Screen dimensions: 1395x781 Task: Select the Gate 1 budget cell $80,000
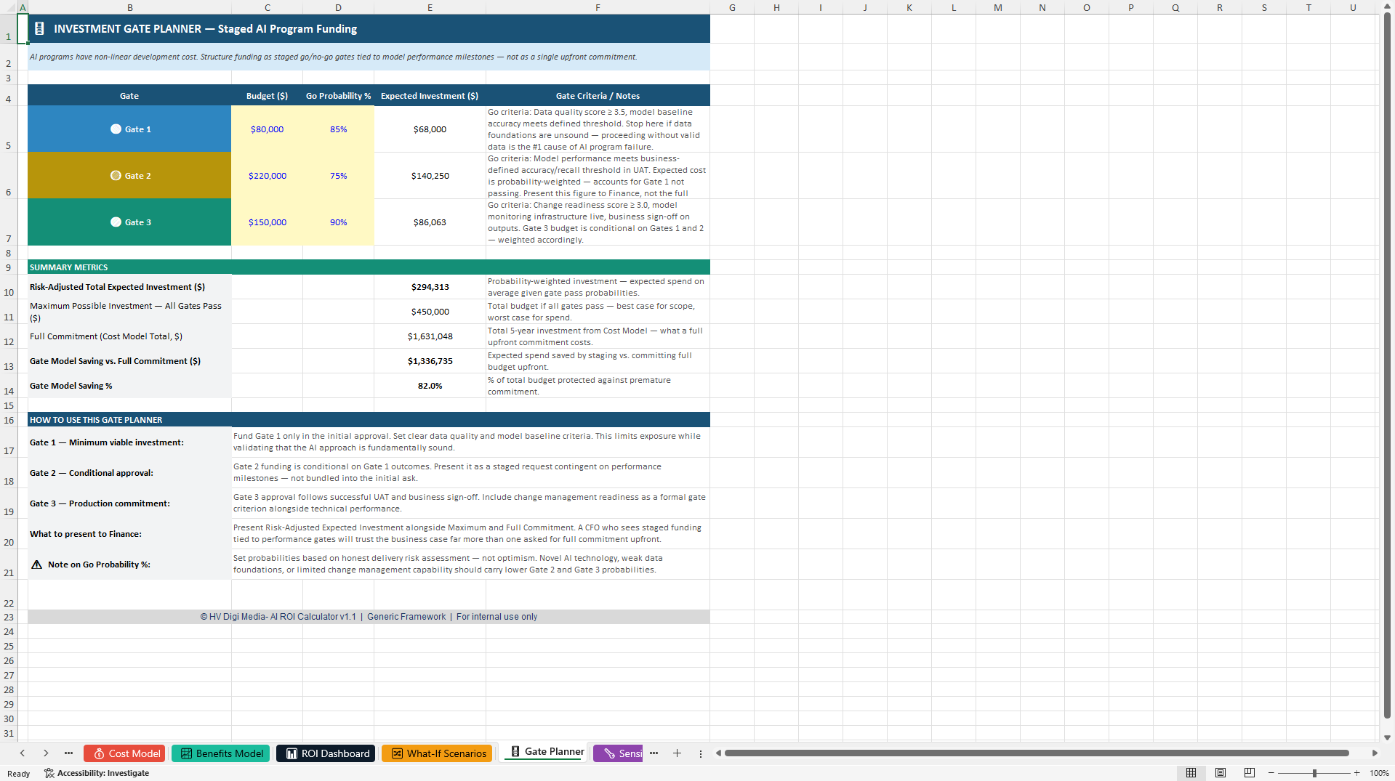[267, 129]
